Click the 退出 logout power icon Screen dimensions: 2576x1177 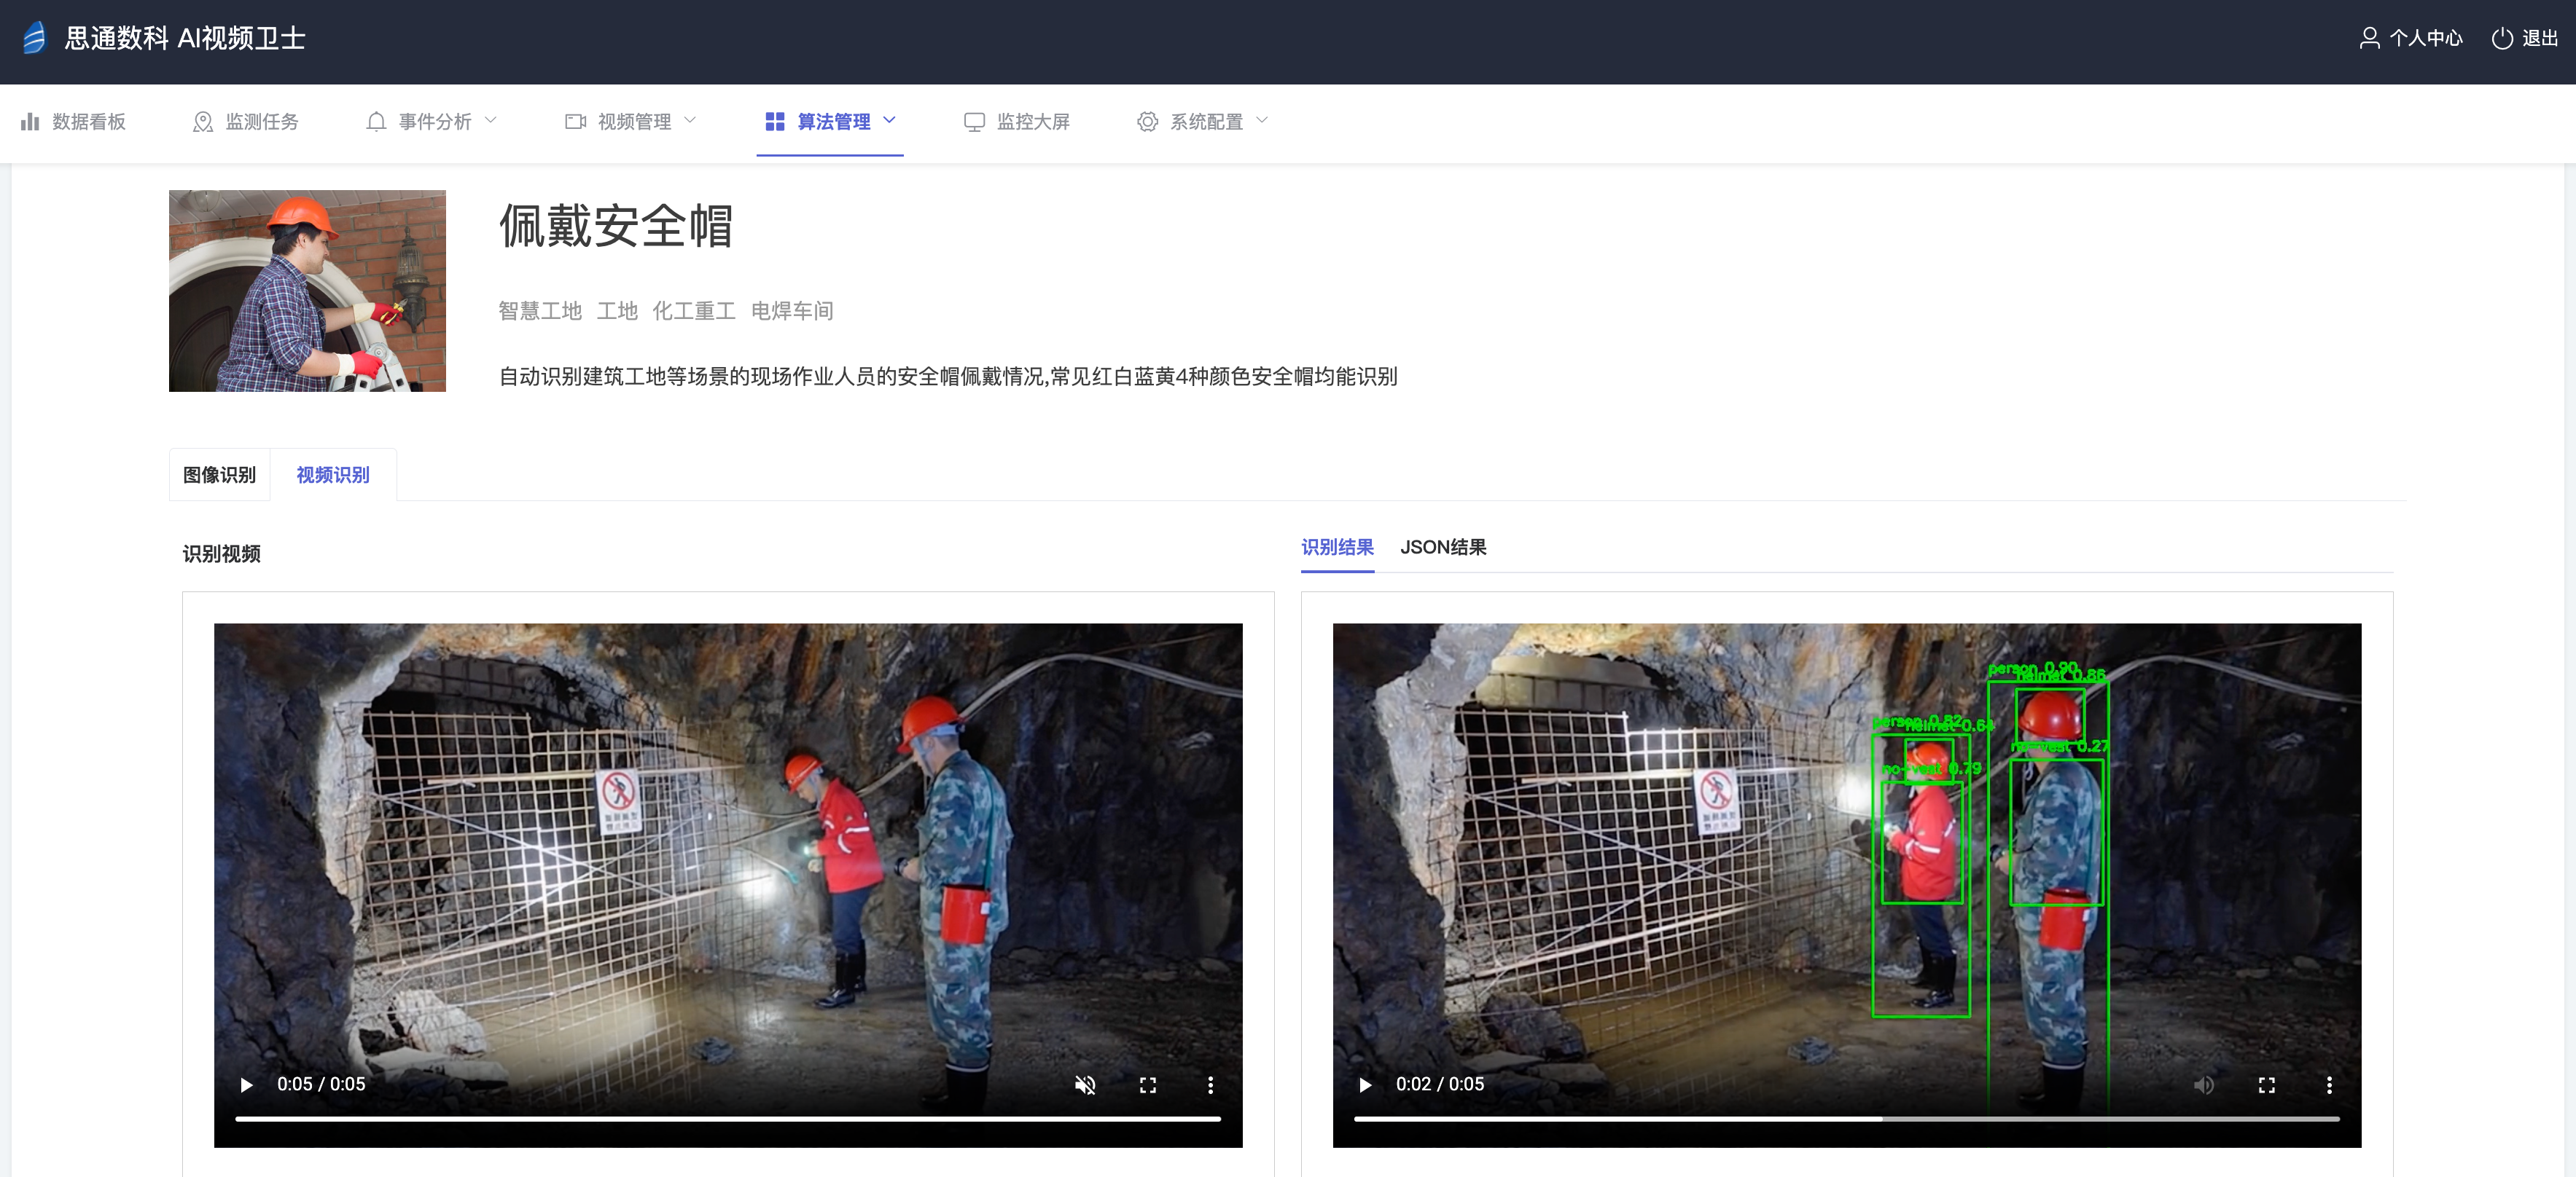point(2502,38)
